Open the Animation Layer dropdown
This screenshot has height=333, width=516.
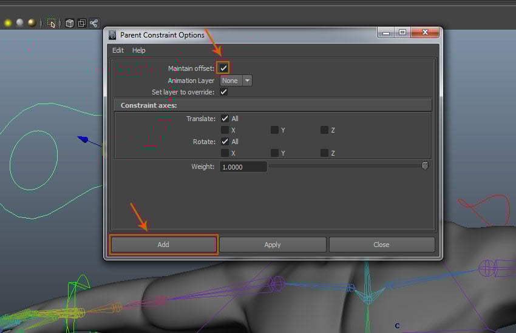(x=236, y=81)
